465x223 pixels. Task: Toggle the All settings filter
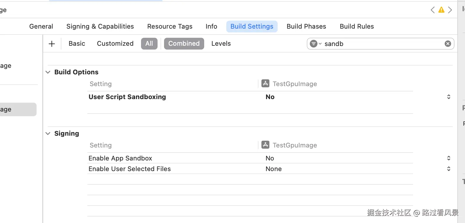pos(149,44)
